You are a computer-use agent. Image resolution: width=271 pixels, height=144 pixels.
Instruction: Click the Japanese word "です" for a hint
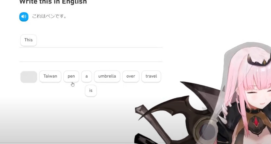59,17
